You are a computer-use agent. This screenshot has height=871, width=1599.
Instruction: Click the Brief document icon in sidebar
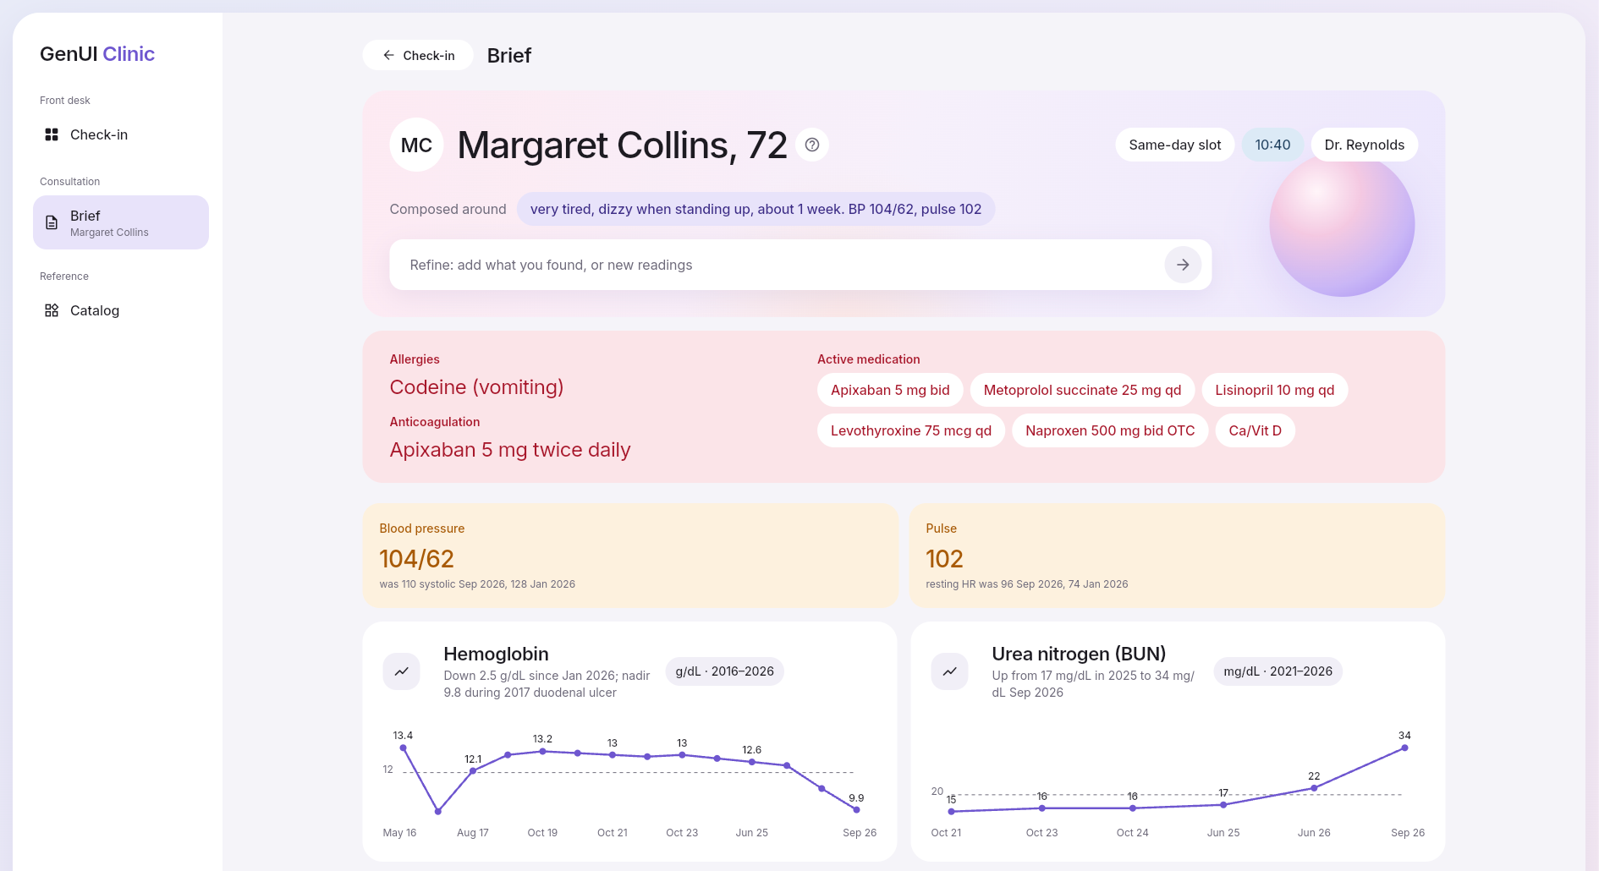pos(52,222)
